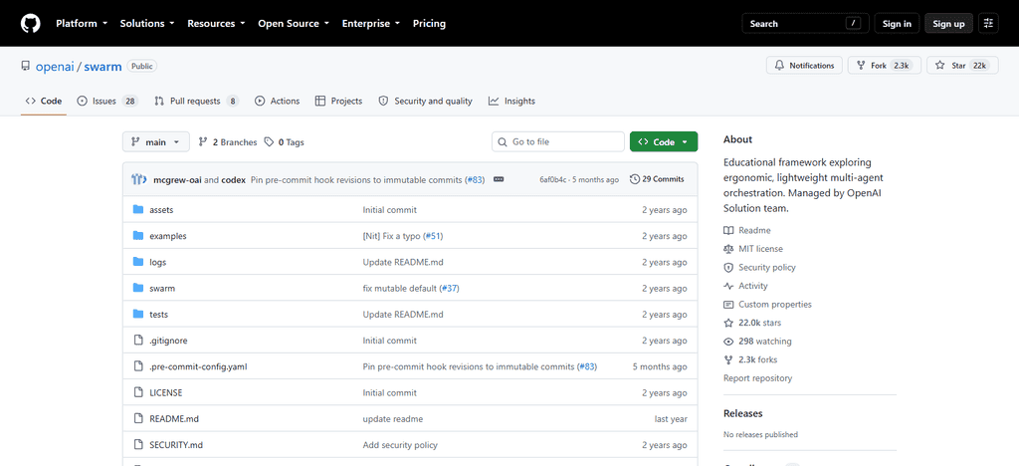Open the codex author link
Screen dimensions: 1019x466
pos(233,179)
